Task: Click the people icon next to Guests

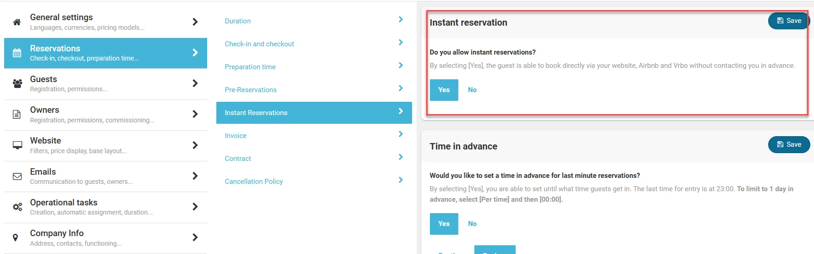Action: coord(17,83)
